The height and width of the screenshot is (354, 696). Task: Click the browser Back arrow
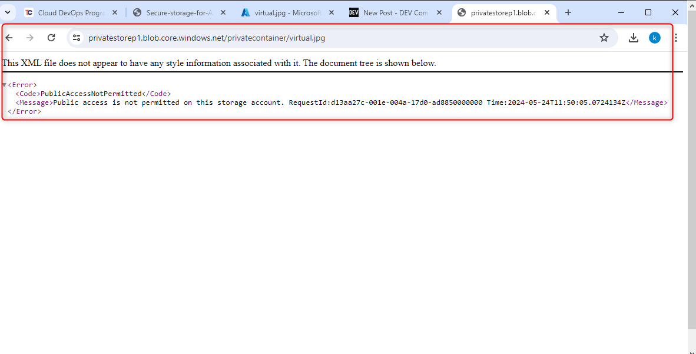[x=9, y=38]
